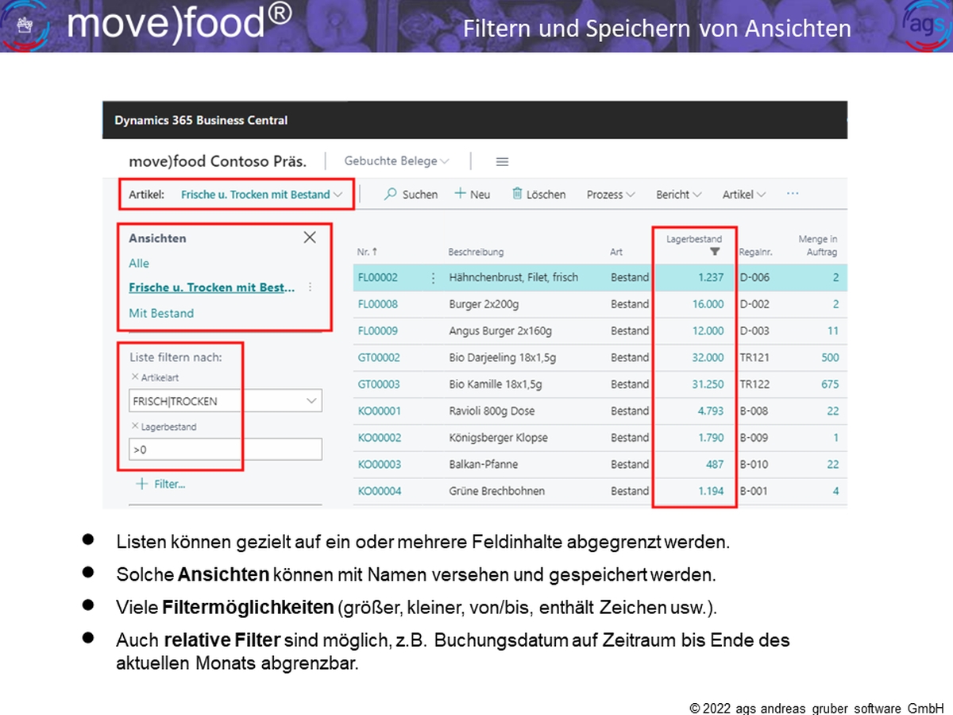The width and height of the screenshot is (953, 715).
Task: Click shelf number B-010
Action: click(754, 464)
